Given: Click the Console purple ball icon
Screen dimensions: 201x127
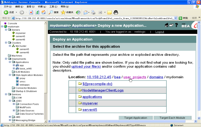Looking at the screenshot, I should tap(5, 23).
